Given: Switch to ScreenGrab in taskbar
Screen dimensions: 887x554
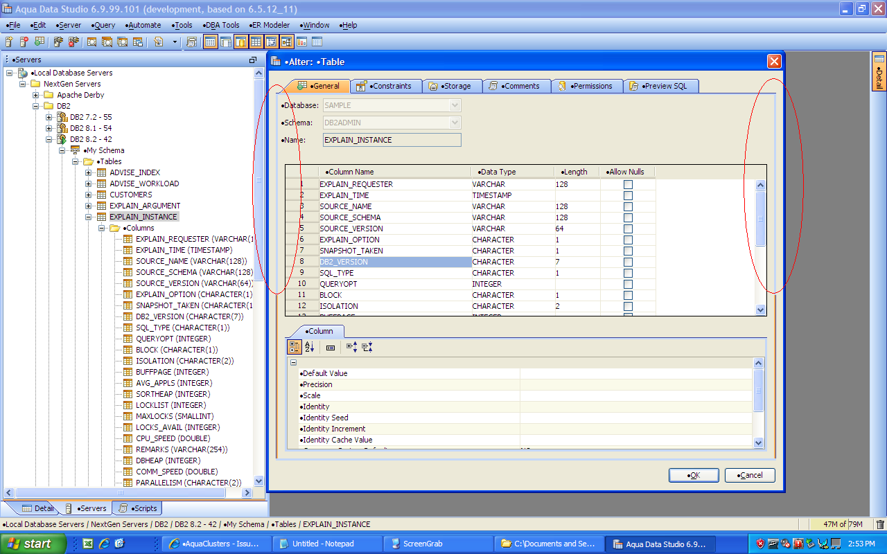Looking at the screenshot, I should [439, 544].
